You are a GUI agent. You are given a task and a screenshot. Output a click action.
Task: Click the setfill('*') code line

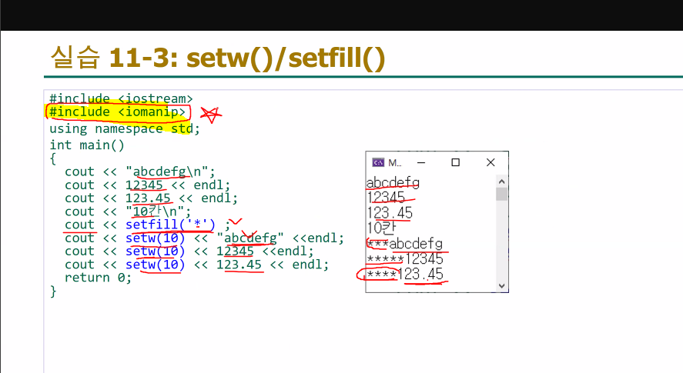pyautogui.click(x=147, y=225)
